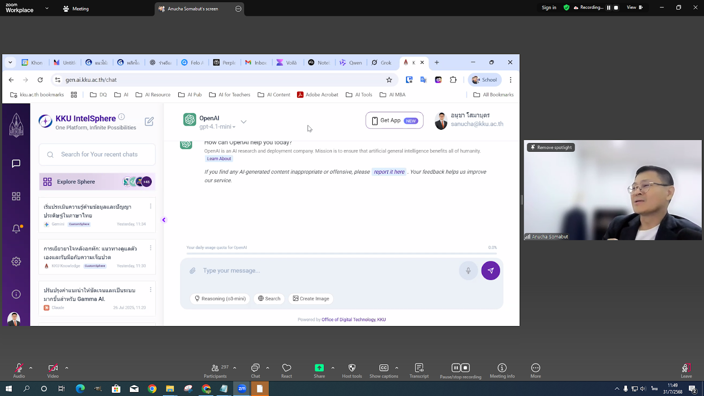Select the apps grid icon in sidebar

tap(16, 196)
